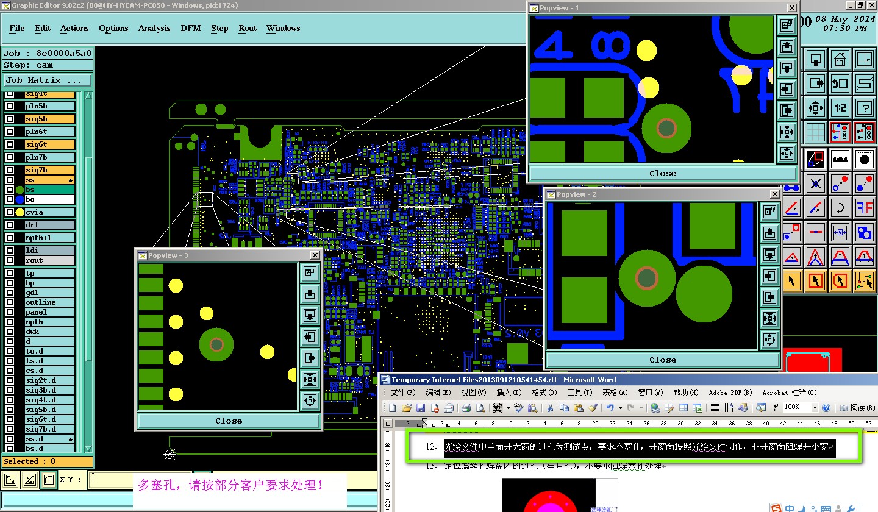
Task: Click the help question mark icon
Action: click(x=864, y=108)
